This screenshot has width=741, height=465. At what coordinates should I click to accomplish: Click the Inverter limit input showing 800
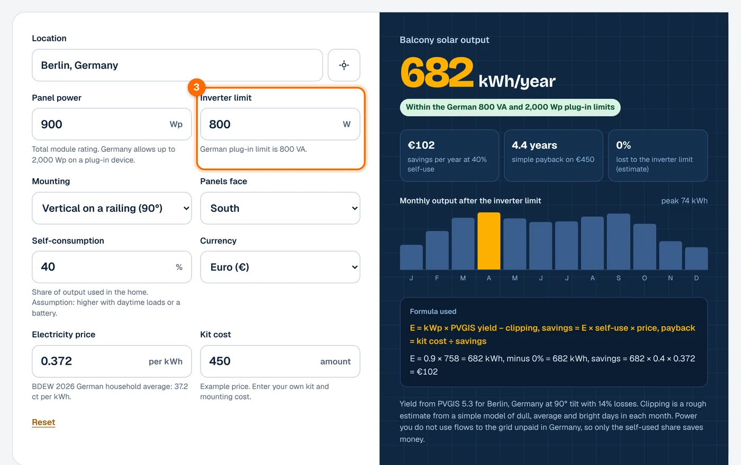coord(280,124)
